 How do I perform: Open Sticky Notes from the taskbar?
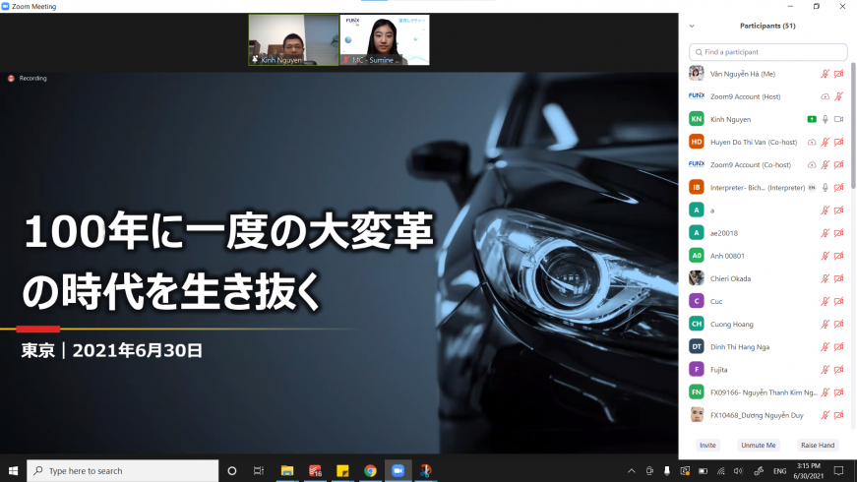point(342,470)
